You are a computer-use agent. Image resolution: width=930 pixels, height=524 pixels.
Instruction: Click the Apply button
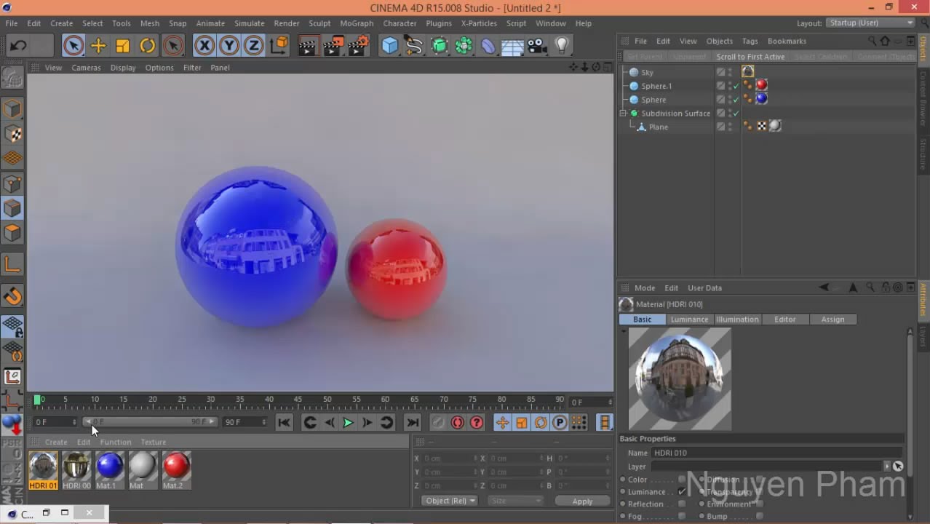[x=582, y=501]
